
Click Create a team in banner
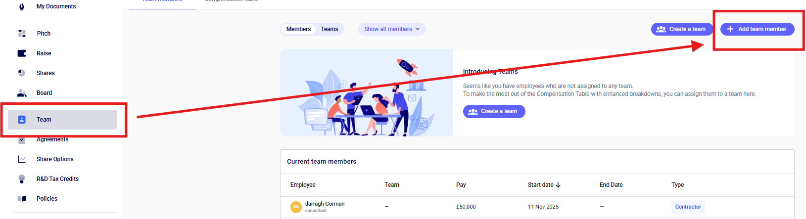[x=494, y=111]
